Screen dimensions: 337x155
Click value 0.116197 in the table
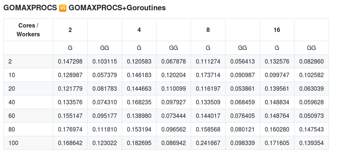(x=208, y=89)
